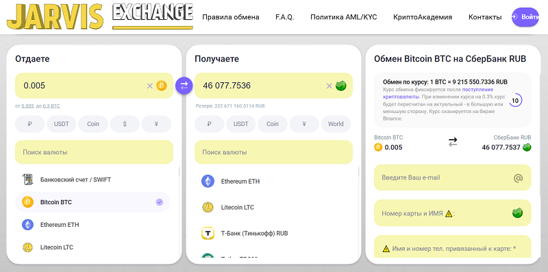Click the rate refresh countdown circle

[x=515, y=101]
